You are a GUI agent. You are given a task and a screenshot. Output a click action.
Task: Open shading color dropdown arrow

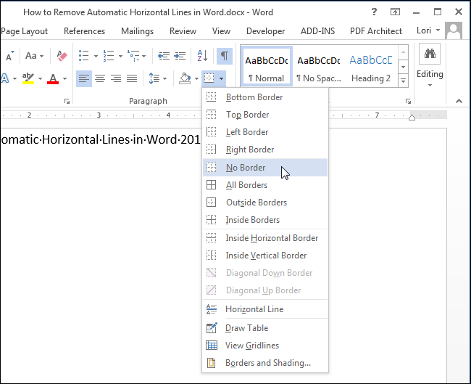[x=197, y=79]
